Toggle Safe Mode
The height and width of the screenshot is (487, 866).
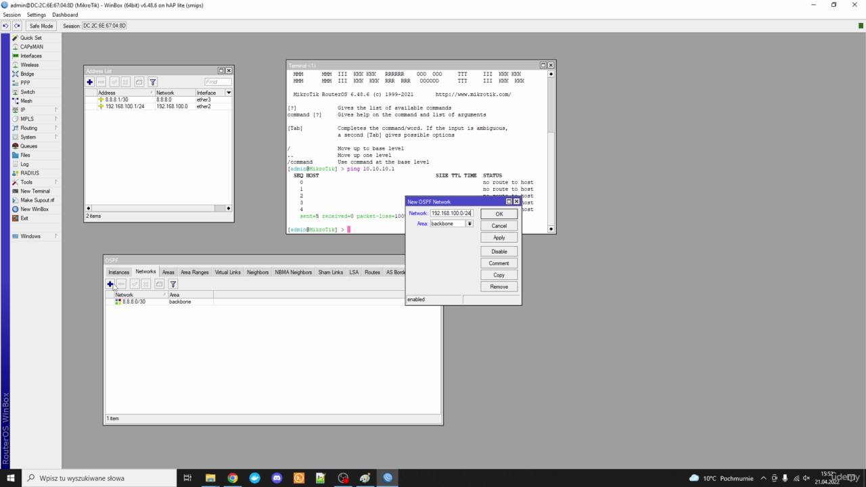point(41,26)
